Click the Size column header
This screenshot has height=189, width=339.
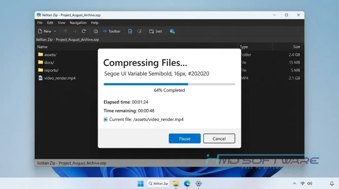[x=296, y=47]
